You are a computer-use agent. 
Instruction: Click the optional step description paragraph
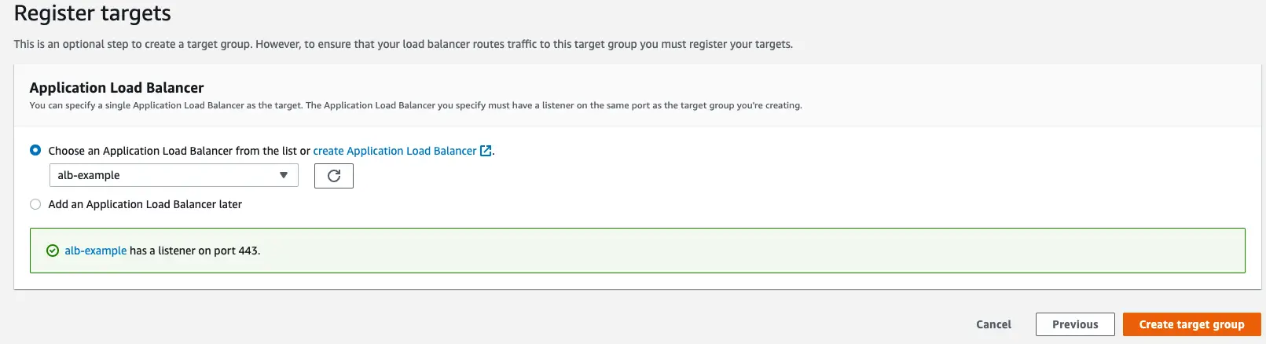[403, 44]
